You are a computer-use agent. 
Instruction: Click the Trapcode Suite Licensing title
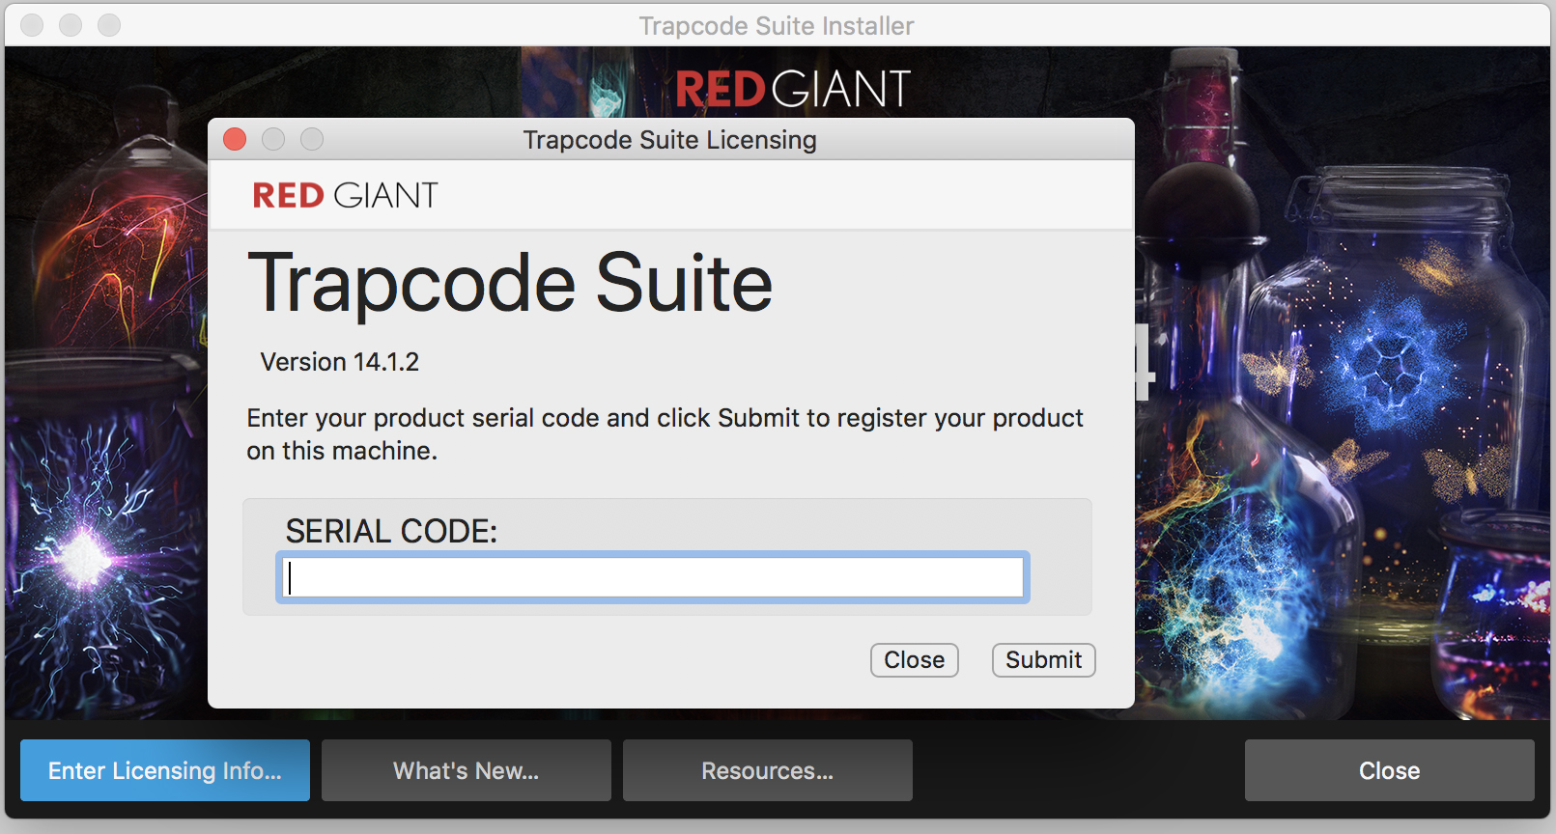click(669, 140)
